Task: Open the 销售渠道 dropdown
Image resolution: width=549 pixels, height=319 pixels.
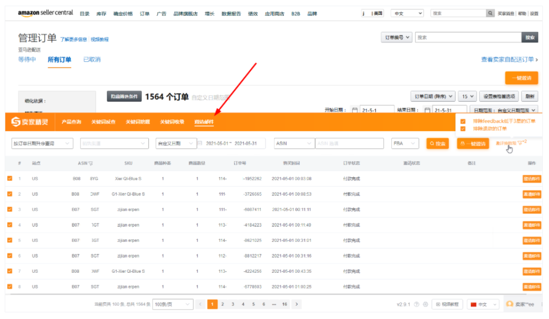Action: coord(114,143)
